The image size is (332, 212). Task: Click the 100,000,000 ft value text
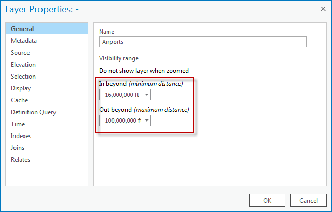click(x=122, y=120)
